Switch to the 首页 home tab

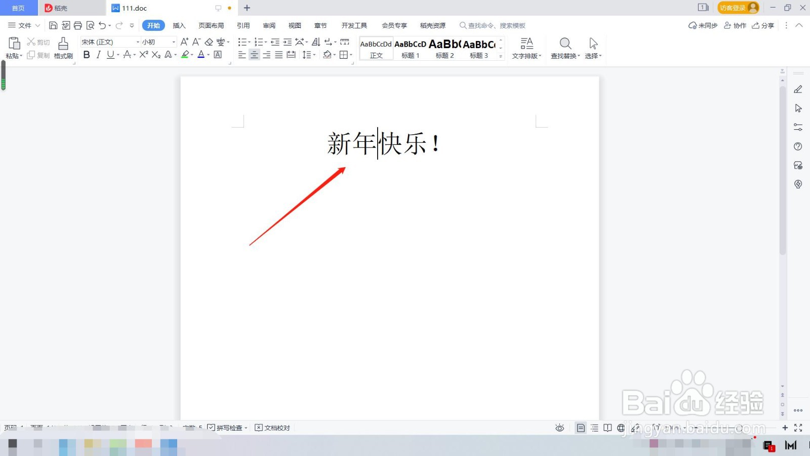(18, 8)
